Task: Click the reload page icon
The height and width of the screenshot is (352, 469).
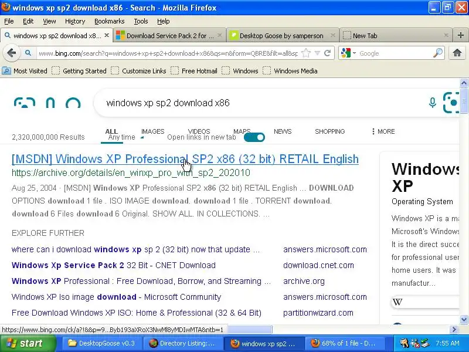Action: (327, 53)
